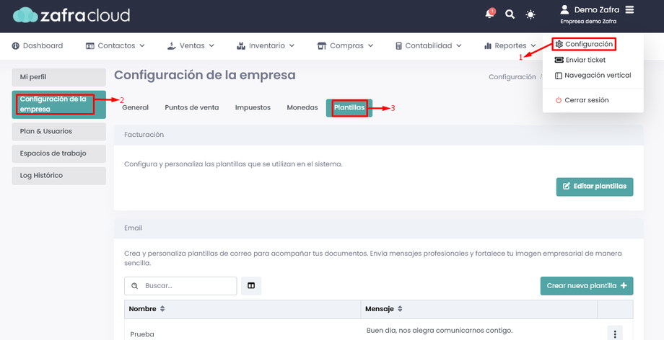Click Cerrar sesión

click(582, 100)
